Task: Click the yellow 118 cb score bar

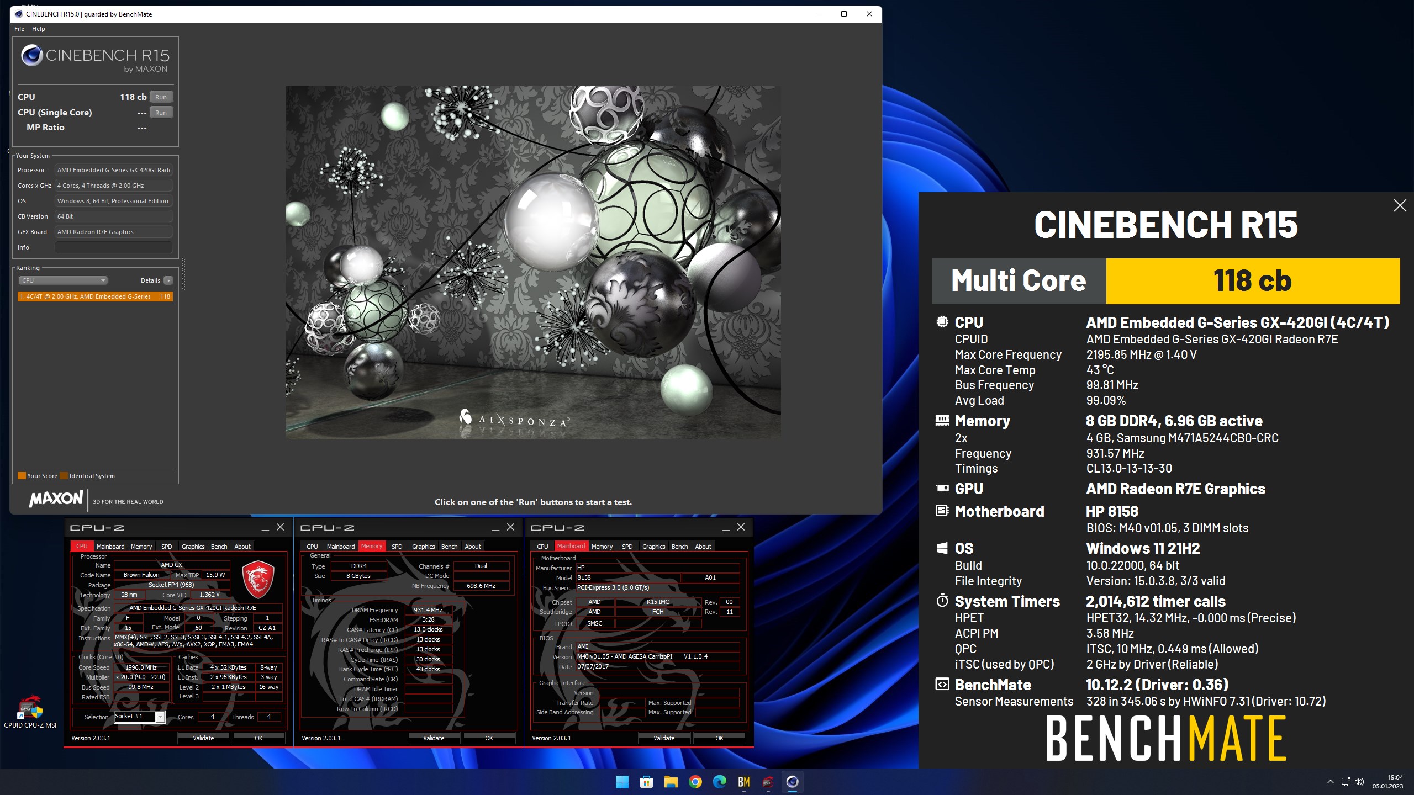Action: 1253,281
